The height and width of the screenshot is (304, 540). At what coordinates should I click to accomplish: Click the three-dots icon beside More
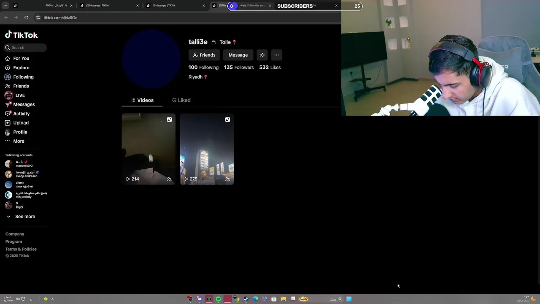coord(8,141)
